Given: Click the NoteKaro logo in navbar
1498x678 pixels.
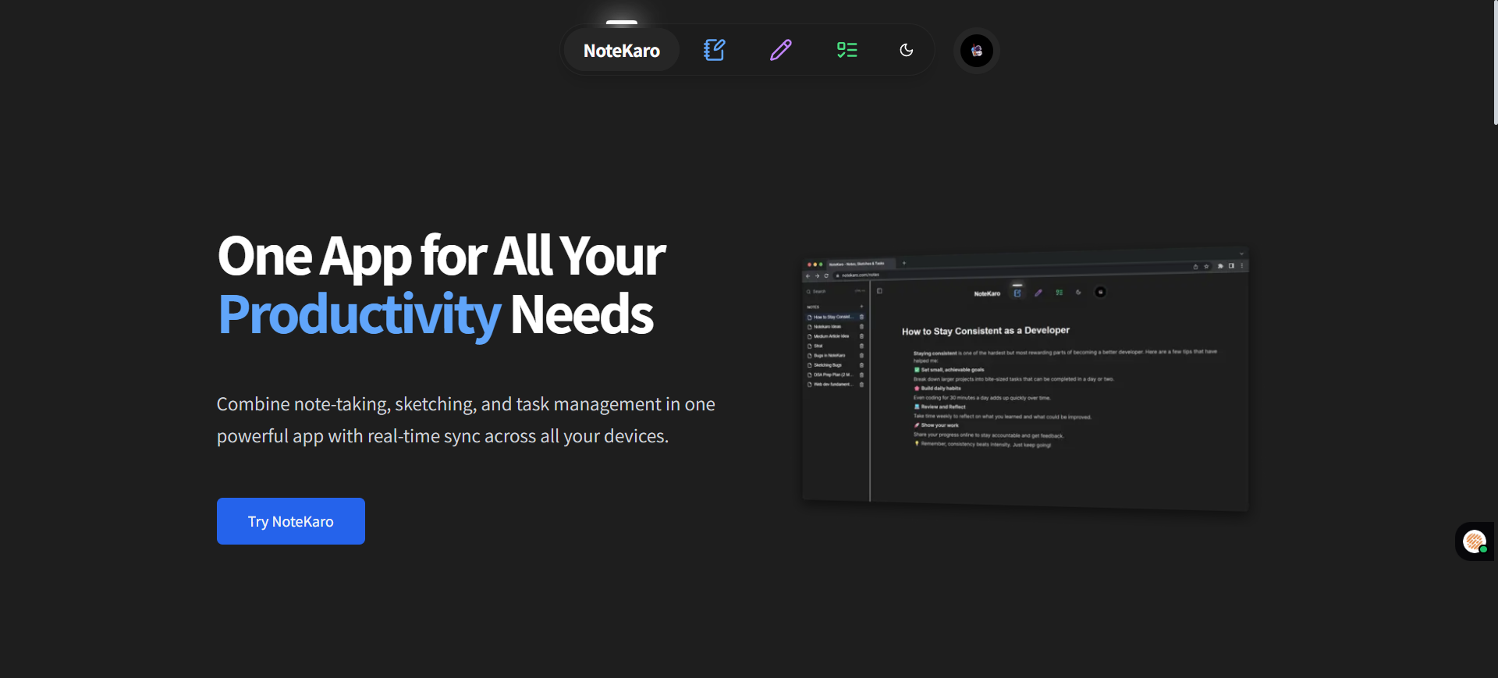Looking at the screenshot, I should tap(622, 51).
